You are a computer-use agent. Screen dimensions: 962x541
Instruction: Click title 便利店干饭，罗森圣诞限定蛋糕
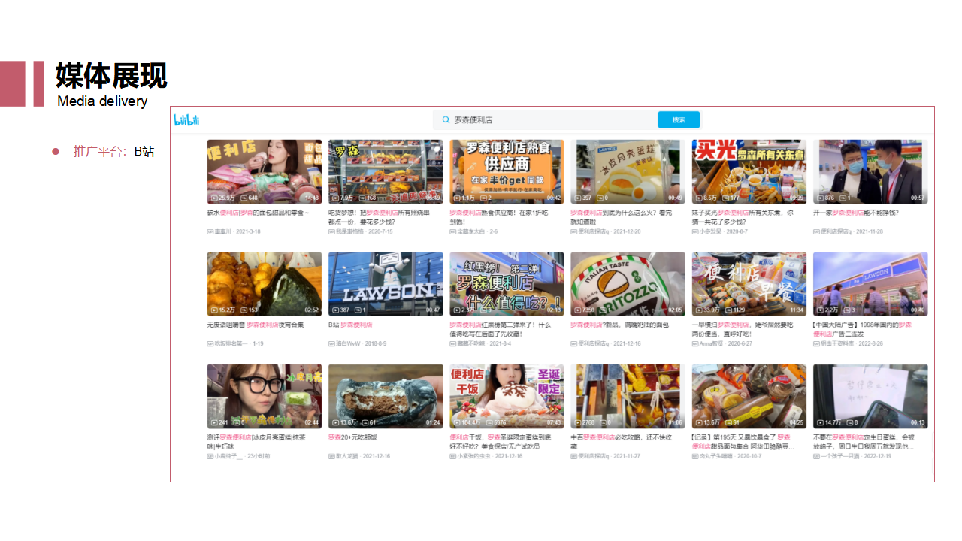(x=501, y=441)
